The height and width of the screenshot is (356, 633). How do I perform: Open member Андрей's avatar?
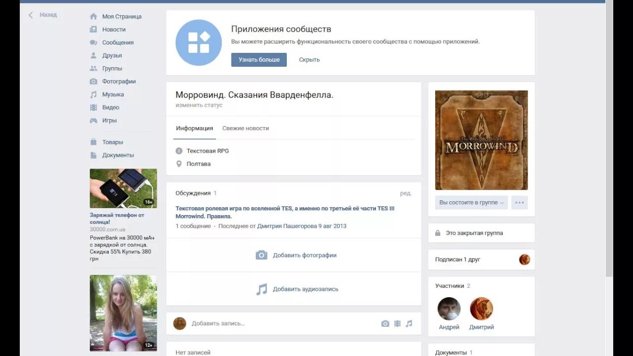[x=449, y=309]
